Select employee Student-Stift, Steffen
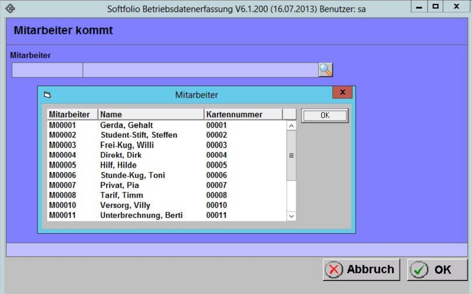 (x=139, y=135)
